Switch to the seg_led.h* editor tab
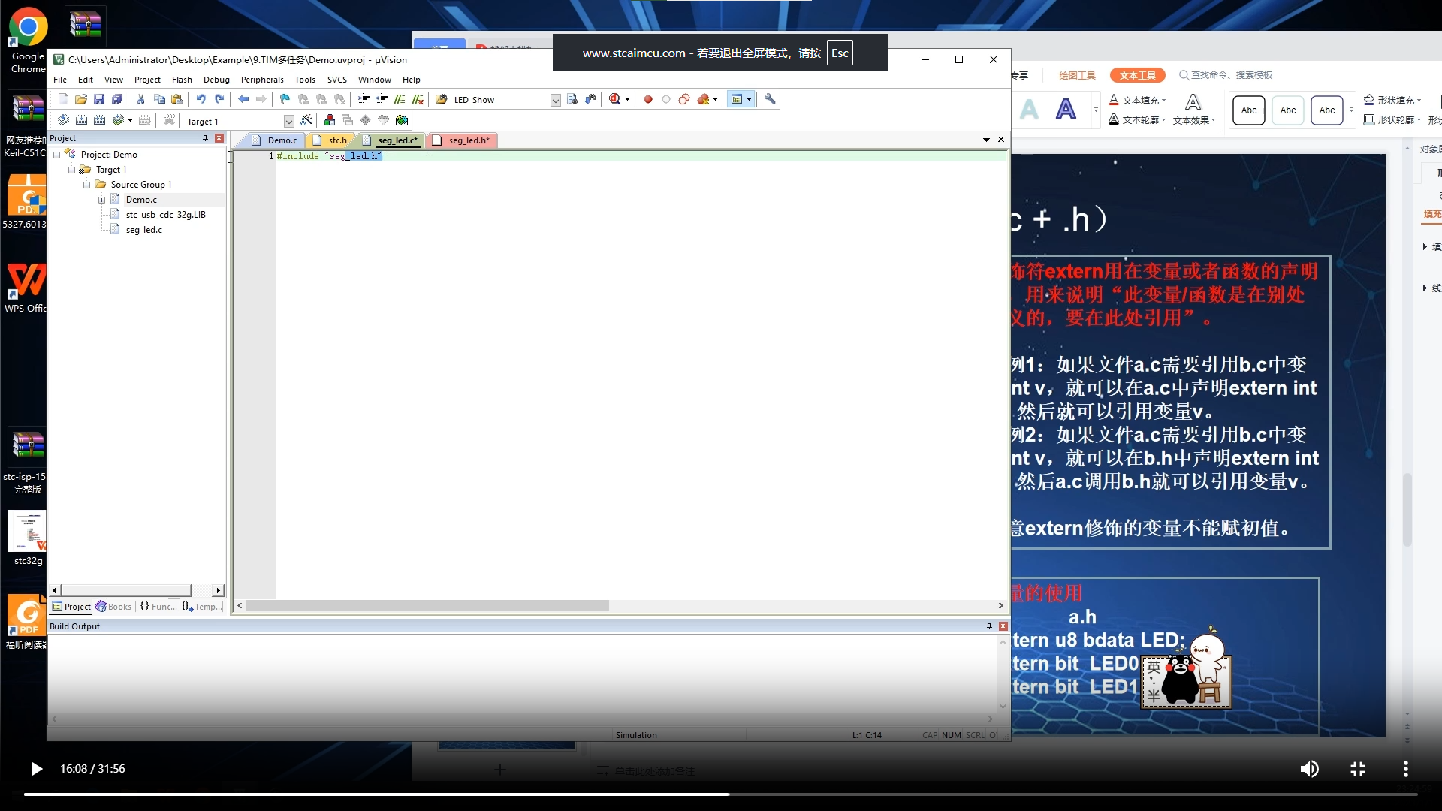Screen dimensions: 1442x811 [x=462, y=140]
